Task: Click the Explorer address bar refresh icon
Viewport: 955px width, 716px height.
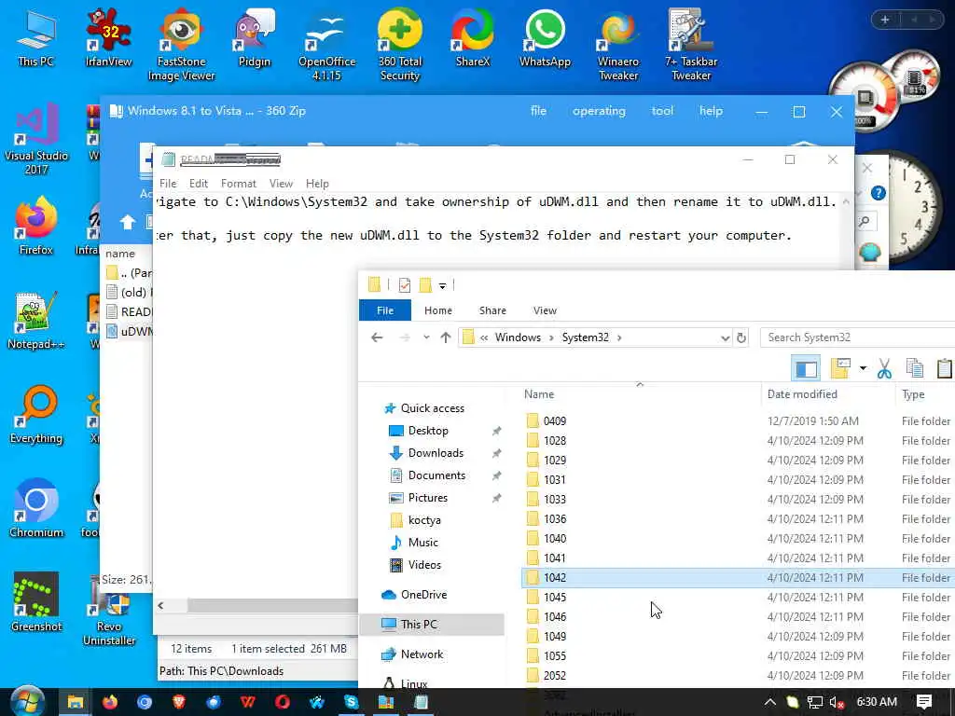Action: (741, 337)
